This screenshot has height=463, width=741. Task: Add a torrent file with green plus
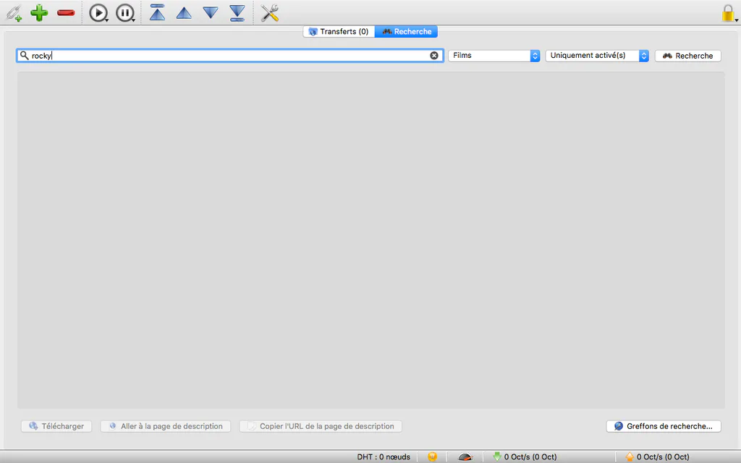(39, 13)
